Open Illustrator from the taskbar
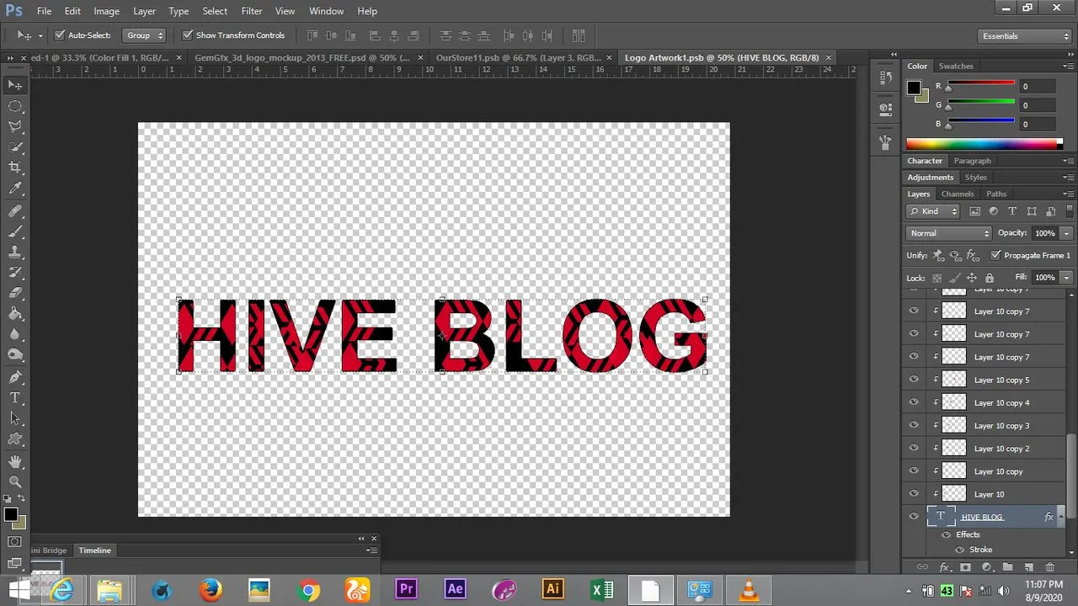This screenshot has height=606, width=1078. point(552,589)
